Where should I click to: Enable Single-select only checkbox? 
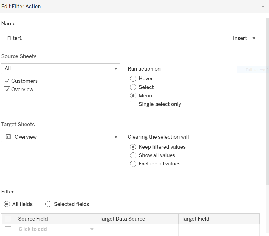[x=133, y=104]
